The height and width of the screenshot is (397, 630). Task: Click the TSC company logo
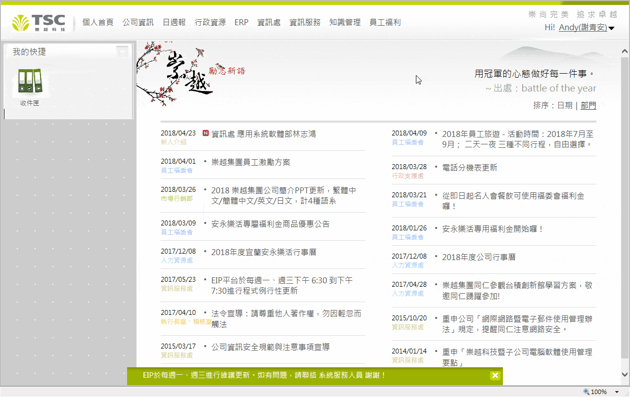39,23
